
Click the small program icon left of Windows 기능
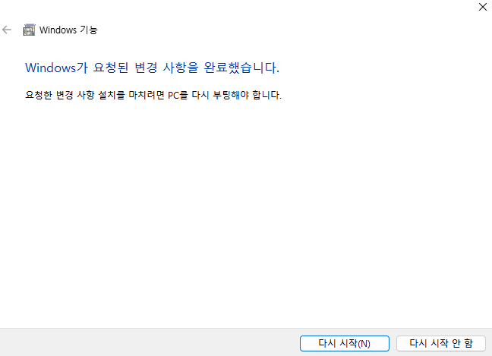29,30
